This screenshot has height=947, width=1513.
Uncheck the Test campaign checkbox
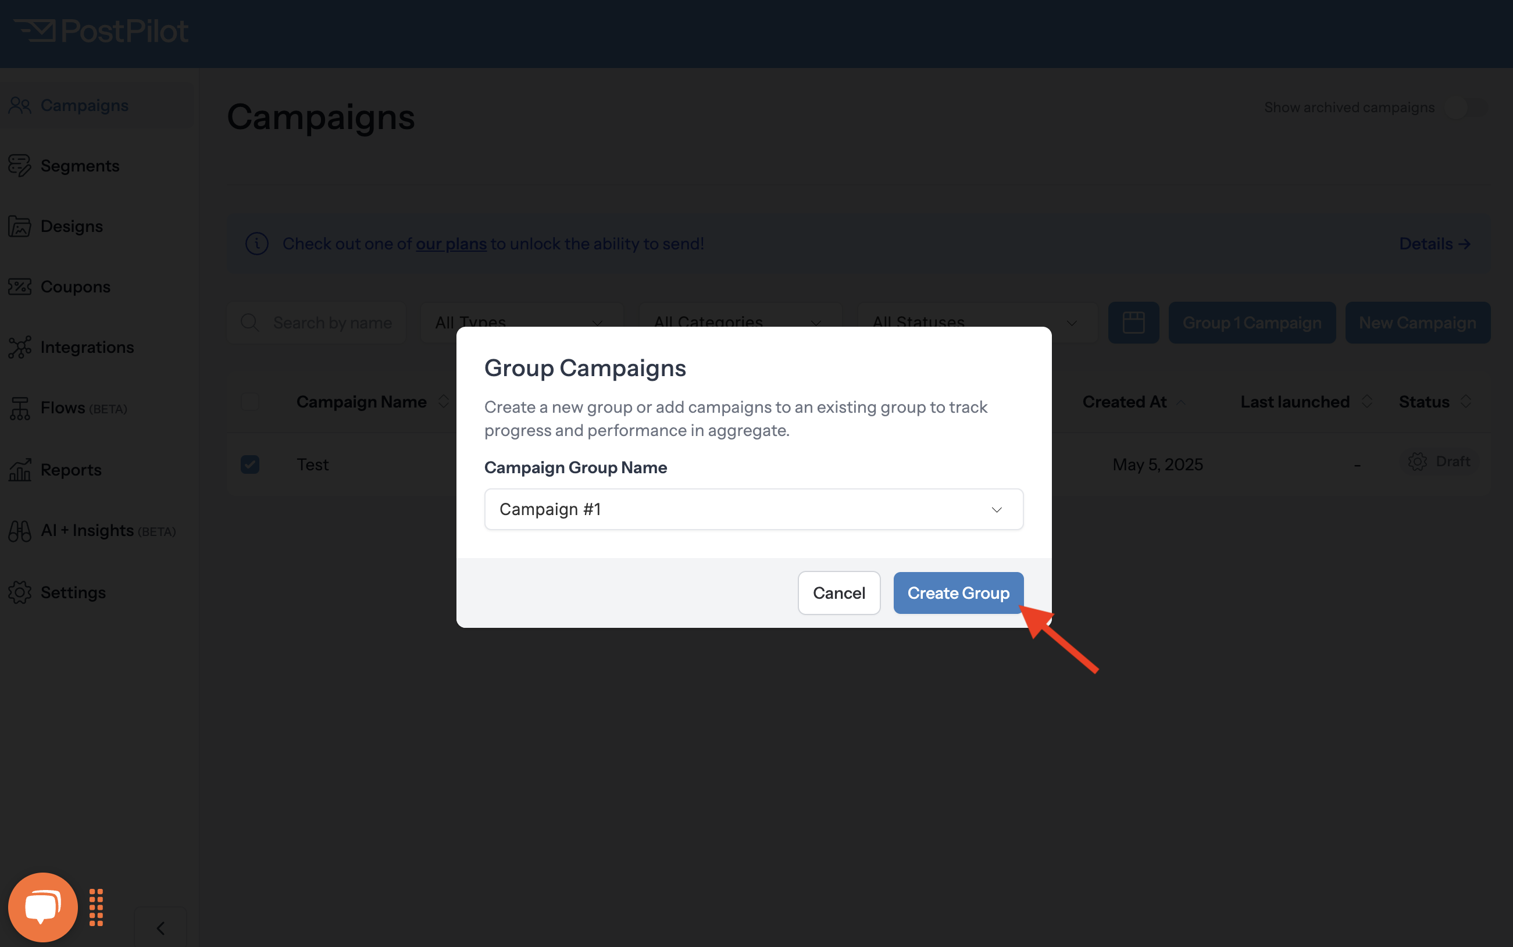coord(250,464)
